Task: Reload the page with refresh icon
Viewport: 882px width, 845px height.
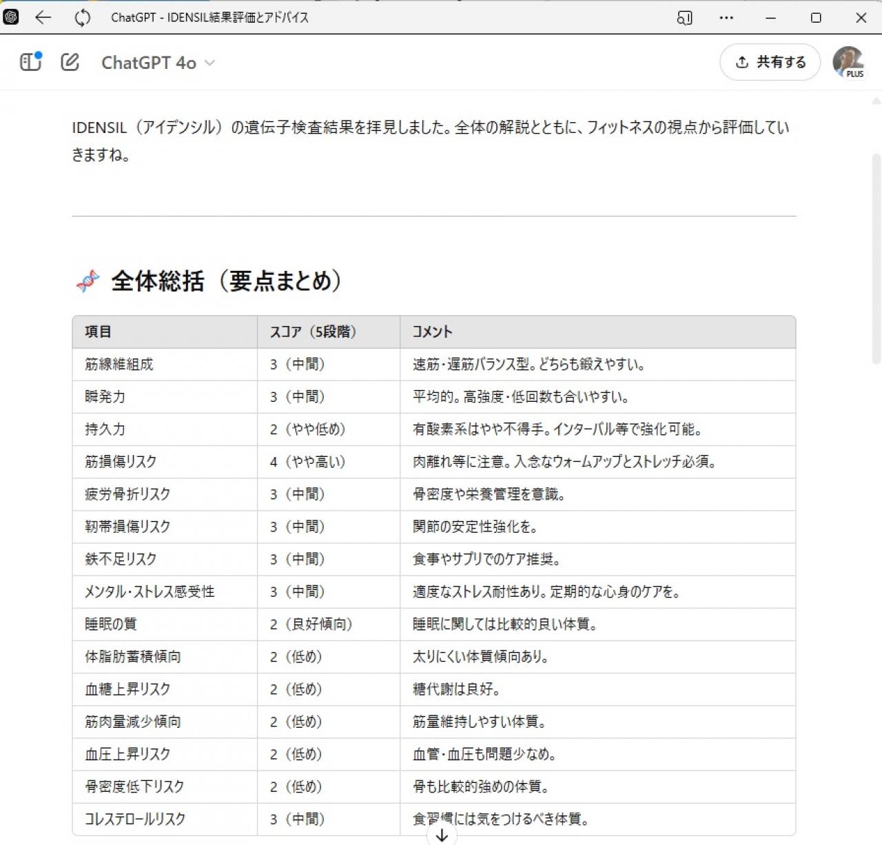Action: tap(83, 18)
